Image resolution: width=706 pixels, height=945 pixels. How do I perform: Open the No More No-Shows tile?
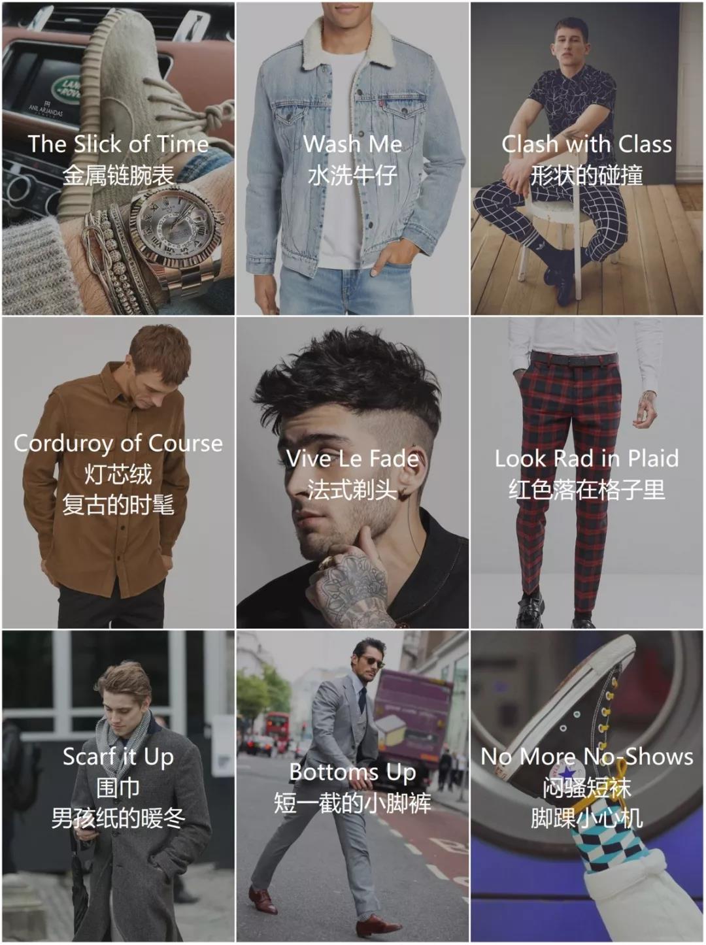[587, 786]
